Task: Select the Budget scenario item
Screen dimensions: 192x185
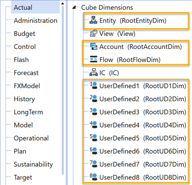Action: [25, 33]
